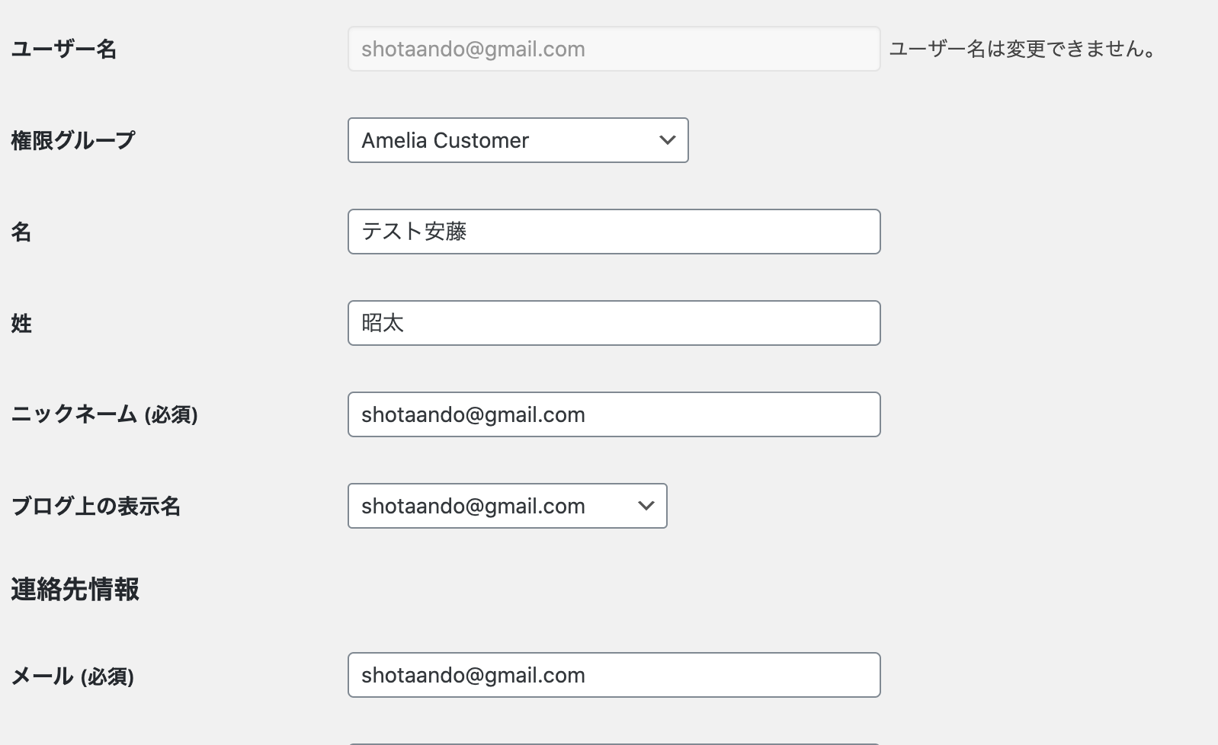The height and width of the screenshot is (745, 1218).
Task: Click the 権限グループ label
Action: click(x=73, y=140)
